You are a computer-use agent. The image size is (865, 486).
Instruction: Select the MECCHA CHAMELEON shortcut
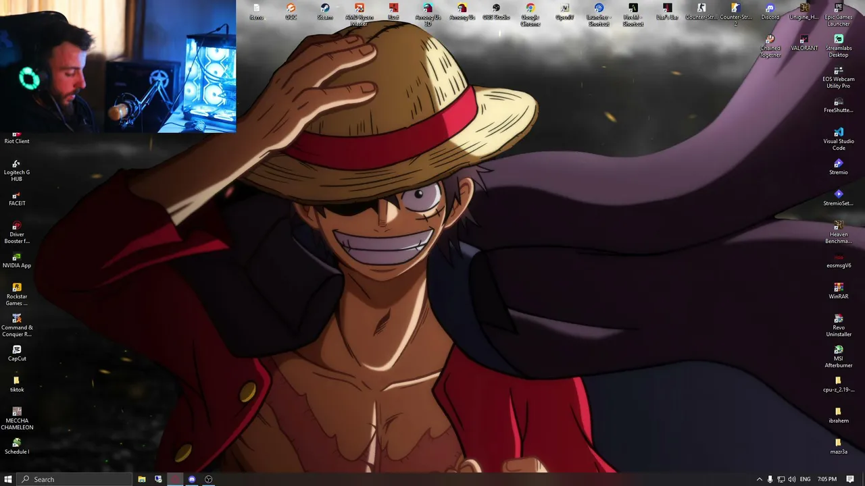point(17,418)
